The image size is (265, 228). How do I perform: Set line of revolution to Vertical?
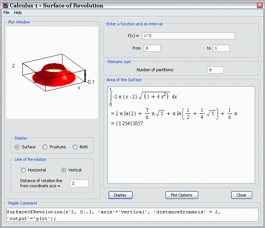pos(64,170)
